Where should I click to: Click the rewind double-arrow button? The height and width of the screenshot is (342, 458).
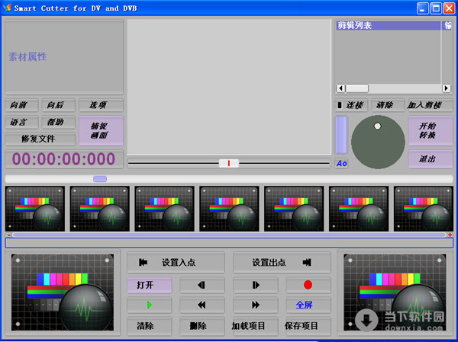(x=202, y=305)
